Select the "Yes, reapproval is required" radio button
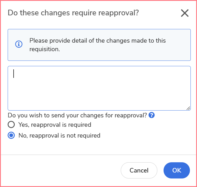The image size is (197, 187). tap(11, 124)
